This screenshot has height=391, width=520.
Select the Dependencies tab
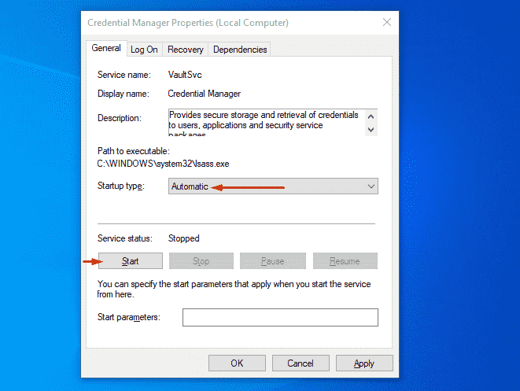click(x=239, y=50)
